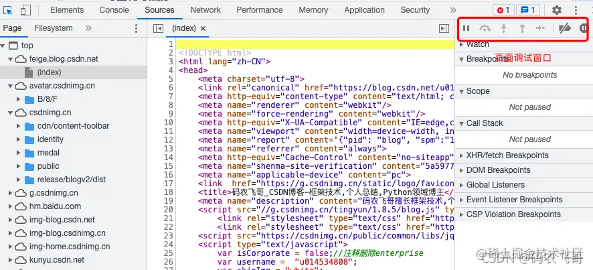Screen dimensions: 593x270
Task: Toggle pause on exceptions icon
Action: tap(584, 28)
